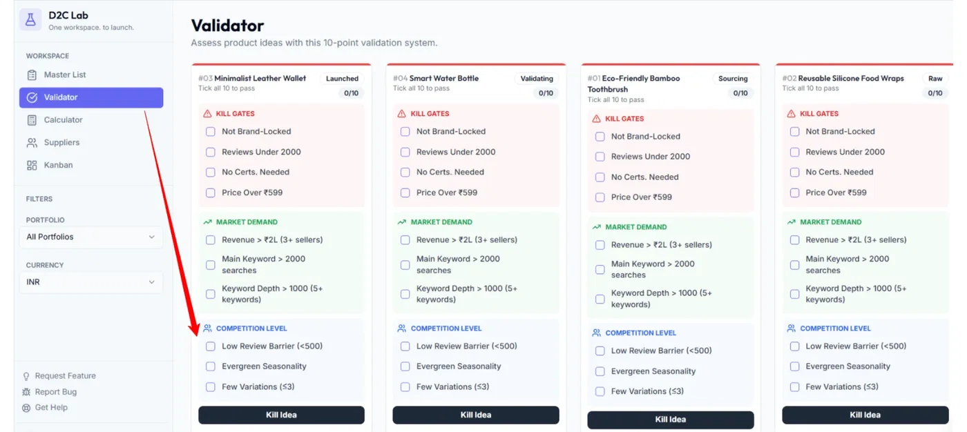Click the Launched status badge on wallet card
967x432 pixels.
click(342, 79)
